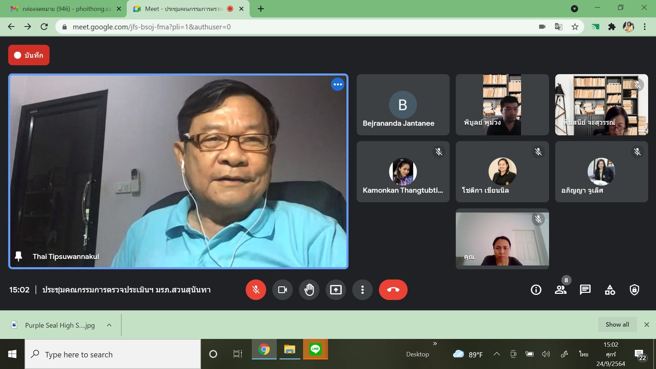Open meeting details info icon
Image resolution: width=656 pixels, height=369 pixels.
point(536,290)
